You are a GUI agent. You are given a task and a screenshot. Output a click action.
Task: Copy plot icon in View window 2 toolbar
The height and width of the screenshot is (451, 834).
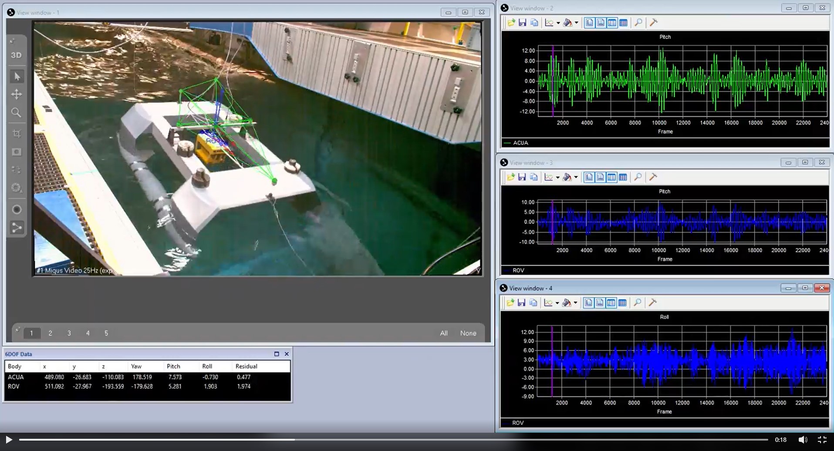tap(534, 23)
